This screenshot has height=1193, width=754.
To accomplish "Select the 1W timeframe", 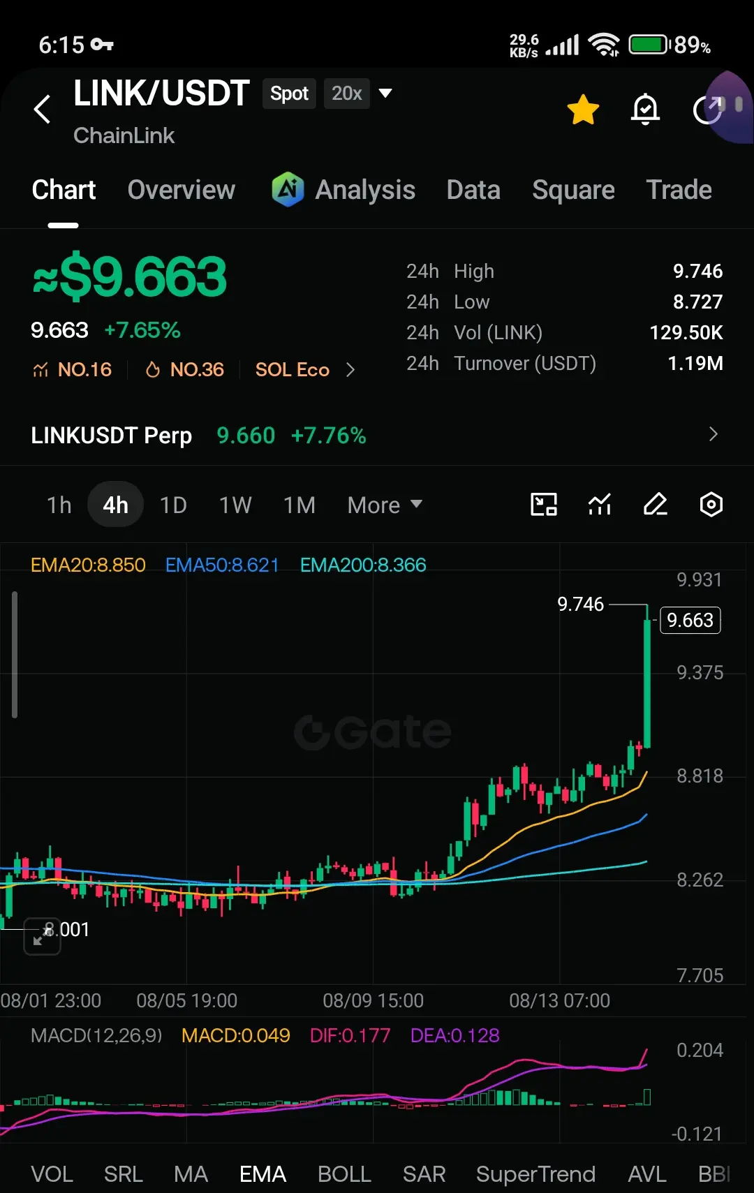I will click(235, 505).
